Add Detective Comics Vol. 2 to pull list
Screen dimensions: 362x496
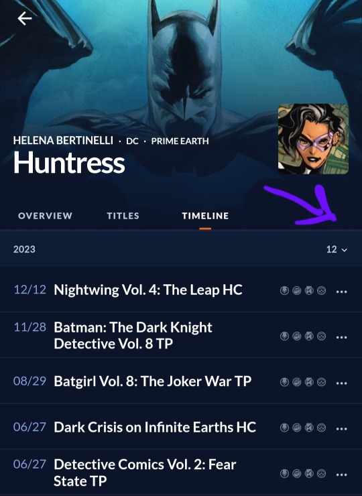[x=284, y=473]
